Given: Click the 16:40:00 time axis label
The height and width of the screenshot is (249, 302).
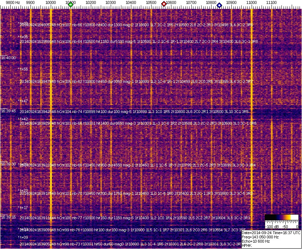Looking at the screenshot, I should pos(8,58).
